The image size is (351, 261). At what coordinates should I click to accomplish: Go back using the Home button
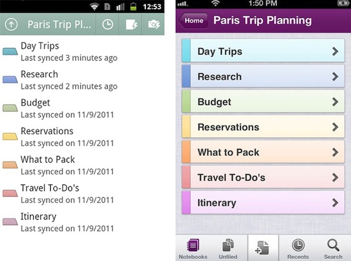(x=194, y=21)
